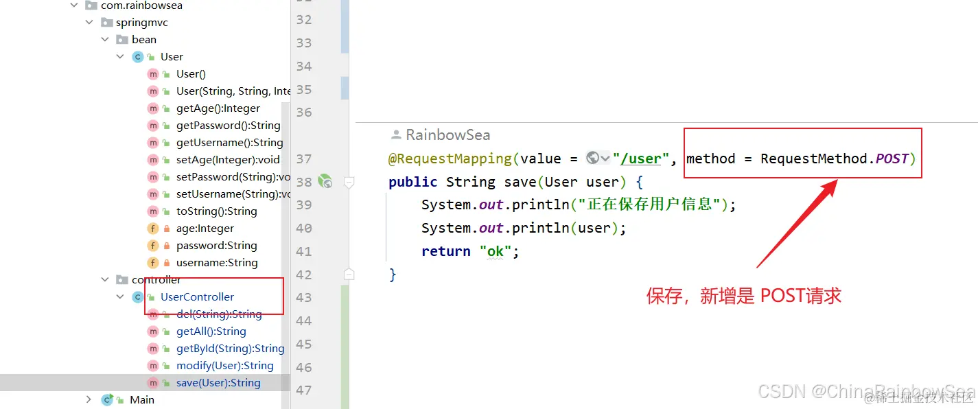Click the fold end marker on line 42

pyautogui.click(x=349, y=274)
